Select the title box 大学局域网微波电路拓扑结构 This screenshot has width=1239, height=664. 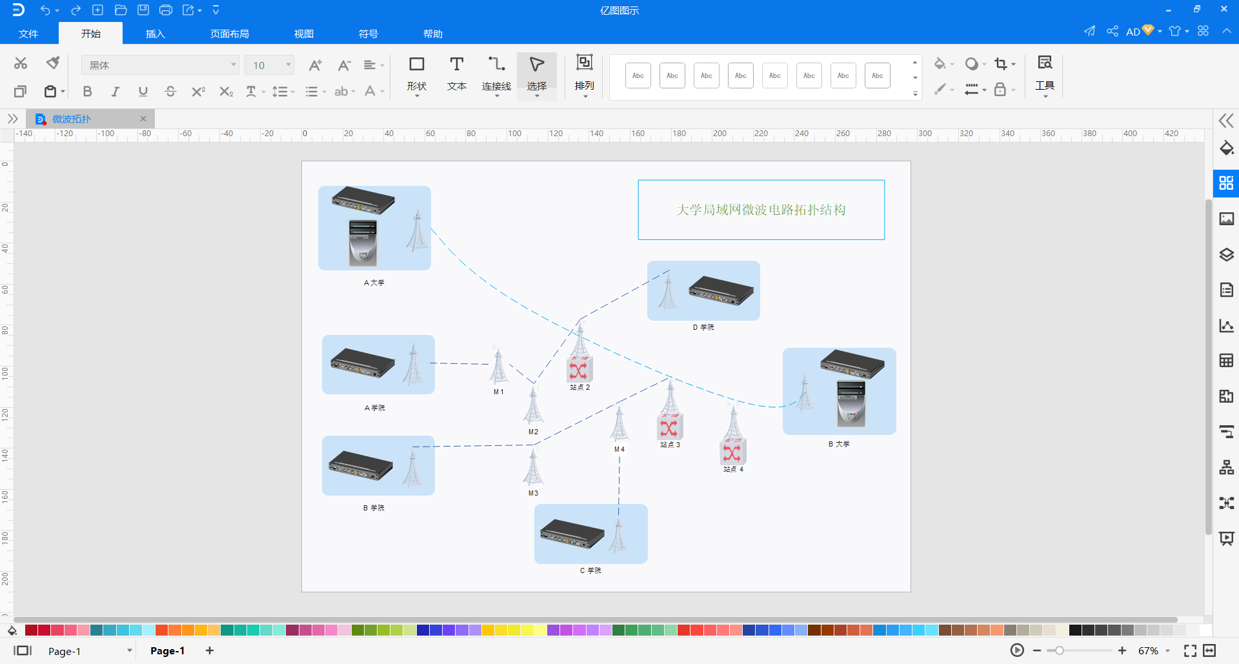761,210
